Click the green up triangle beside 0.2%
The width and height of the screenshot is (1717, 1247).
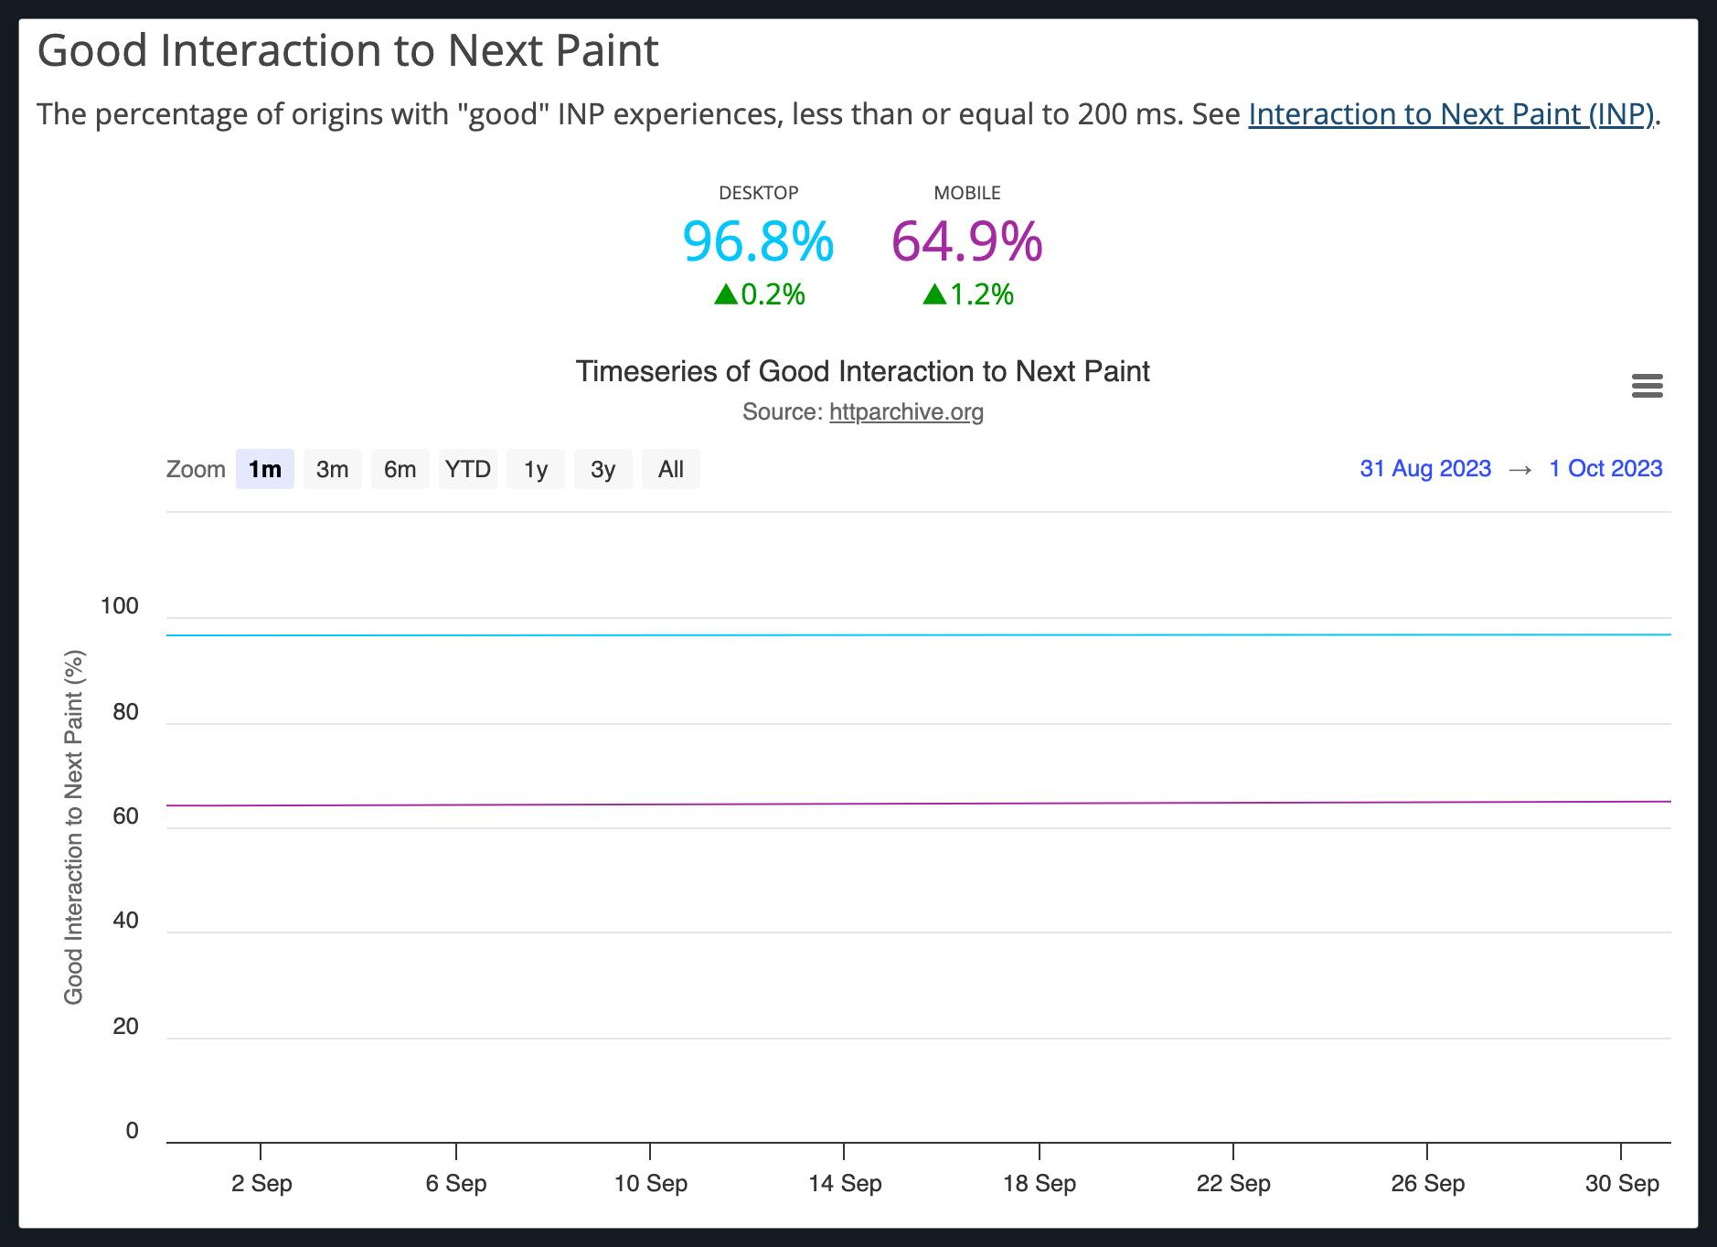tap(726, 294)
